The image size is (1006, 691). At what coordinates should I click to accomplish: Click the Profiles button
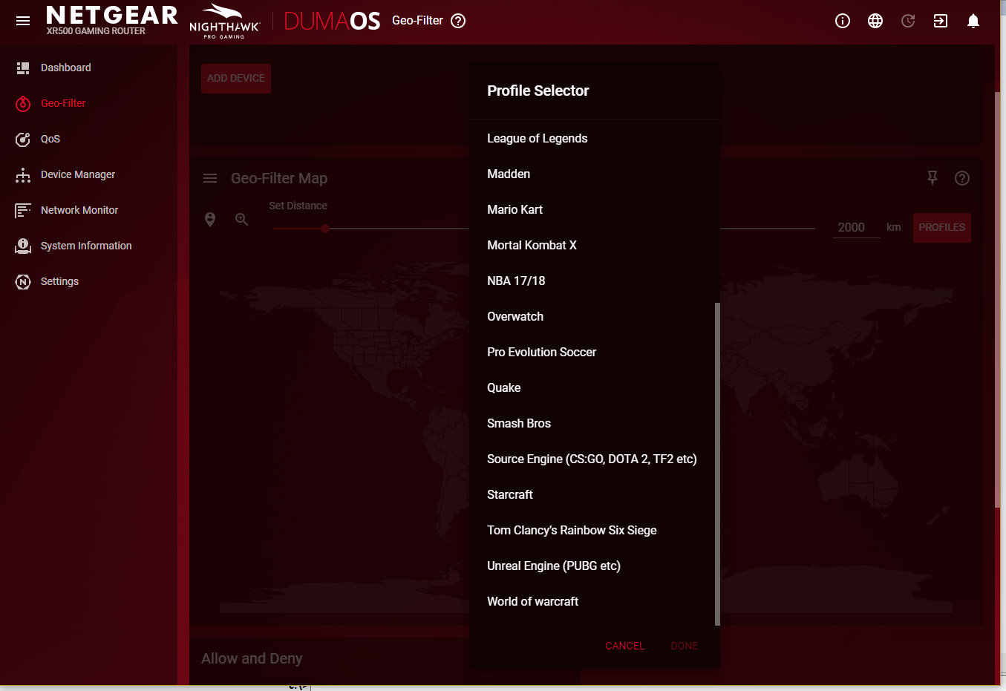tap(941, 227)
